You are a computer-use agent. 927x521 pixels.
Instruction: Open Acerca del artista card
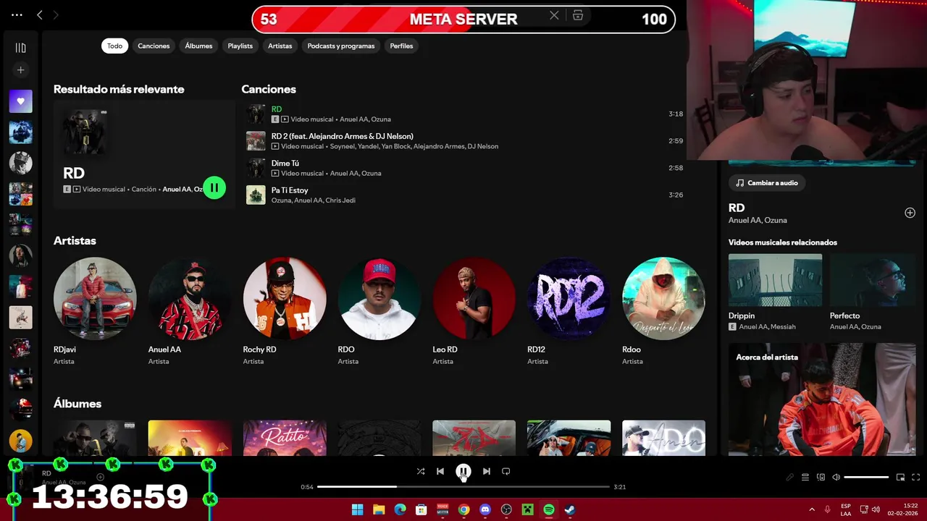pyautogui.click(x=823, y=399)
